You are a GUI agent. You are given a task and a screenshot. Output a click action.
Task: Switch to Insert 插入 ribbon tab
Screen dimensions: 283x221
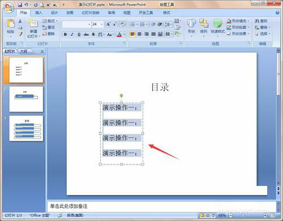38,12
